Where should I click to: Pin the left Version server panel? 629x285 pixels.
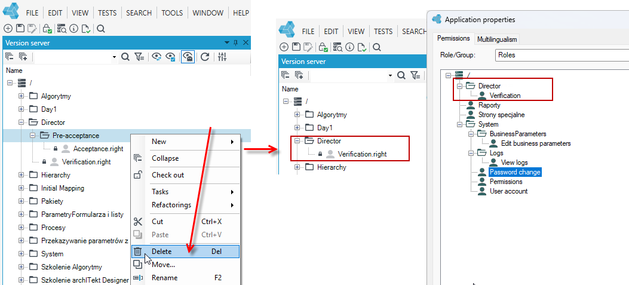pyautogui.click(x=236, y=42)
